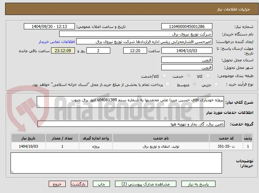Click مشاهده مدارک پیوستی (2) button
Viewport: 259px width, 193px height.
146,184
